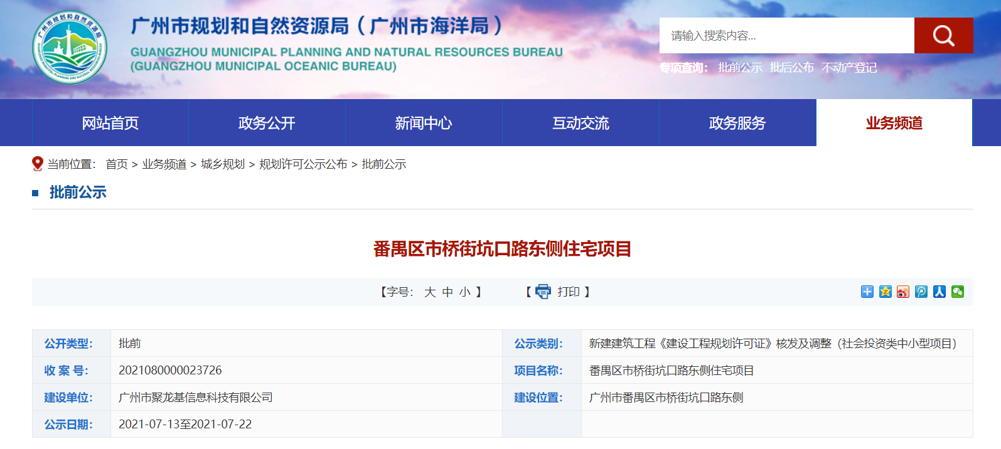This screenshot has width=1001, height=449.
Task: Select the 业务频道 navigation tab
Action: 894,123
